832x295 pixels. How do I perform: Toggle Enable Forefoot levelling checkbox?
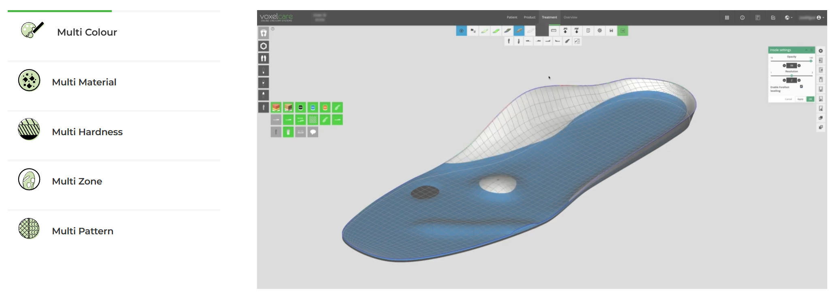point(801,87)
